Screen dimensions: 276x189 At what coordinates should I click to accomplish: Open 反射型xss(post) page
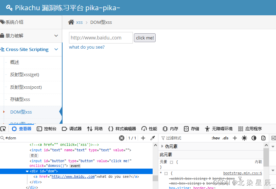(26, 87)
